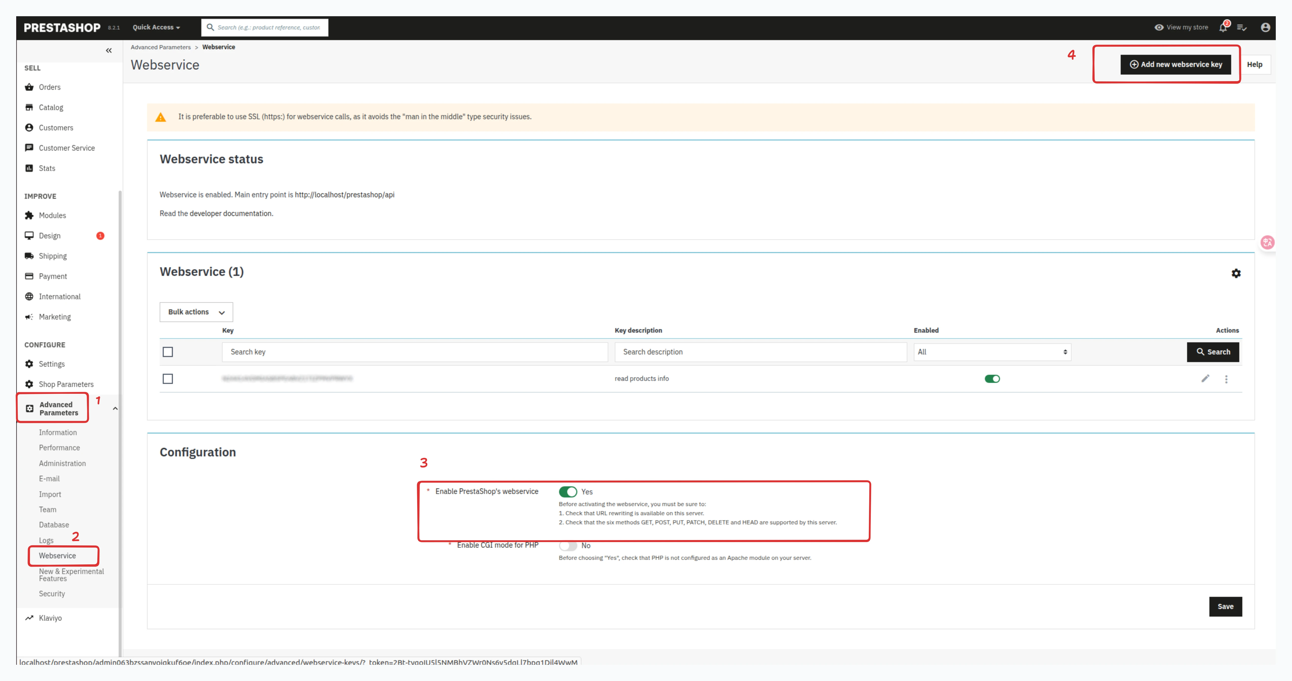This screenshot has height=681, width=1292.
Task: Open the Quick Access dropdown
Action: (x=156, y=28)
